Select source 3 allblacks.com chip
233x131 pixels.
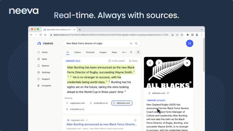[x=122, y=103]
